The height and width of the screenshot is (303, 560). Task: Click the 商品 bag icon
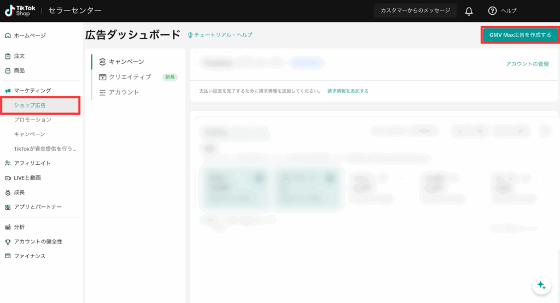(8, 70)
